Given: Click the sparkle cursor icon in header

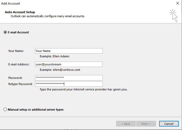Looking at the screenshot, I should pyautogui.click(x=173, y=15).
